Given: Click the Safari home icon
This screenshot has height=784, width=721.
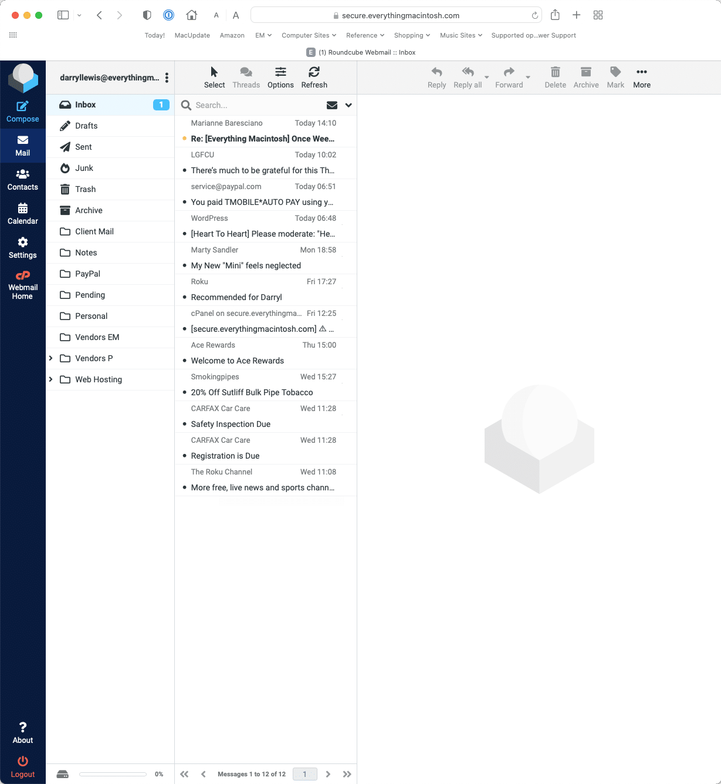Looking at the screenshot, I should [191, 15].
